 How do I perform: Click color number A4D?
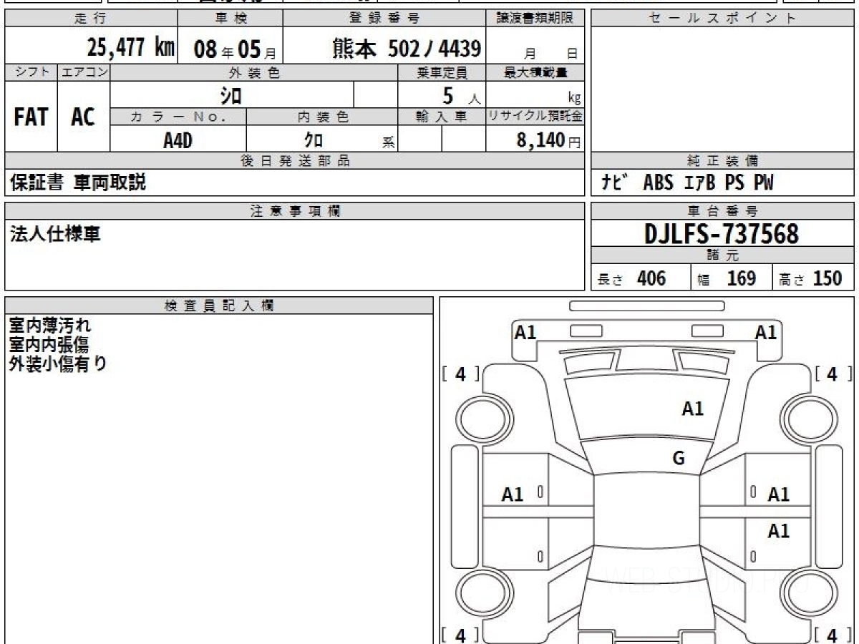[178, 140]
